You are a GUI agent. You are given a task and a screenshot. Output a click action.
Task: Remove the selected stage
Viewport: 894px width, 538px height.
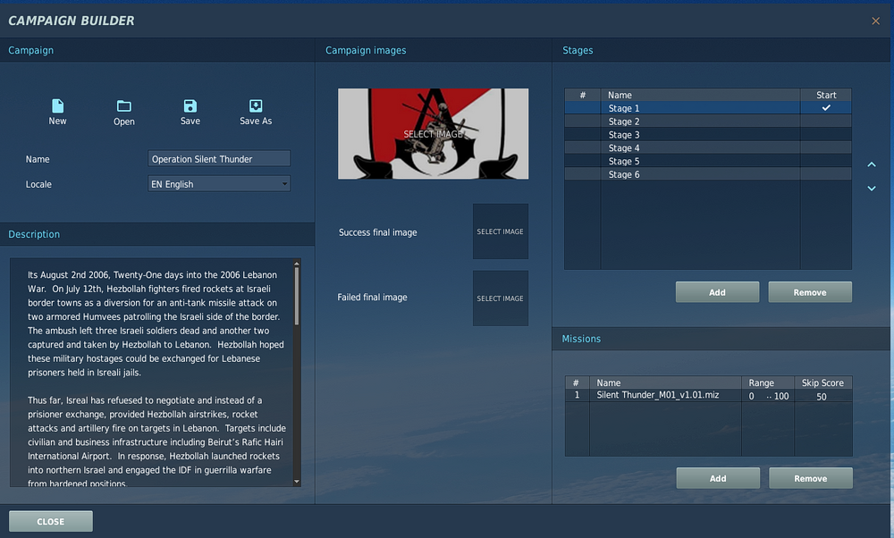pyautogui.click(x=810, y=292)
